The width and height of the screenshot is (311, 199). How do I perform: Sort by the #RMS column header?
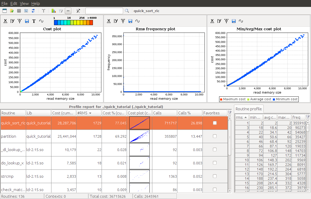tap(89, 113)
